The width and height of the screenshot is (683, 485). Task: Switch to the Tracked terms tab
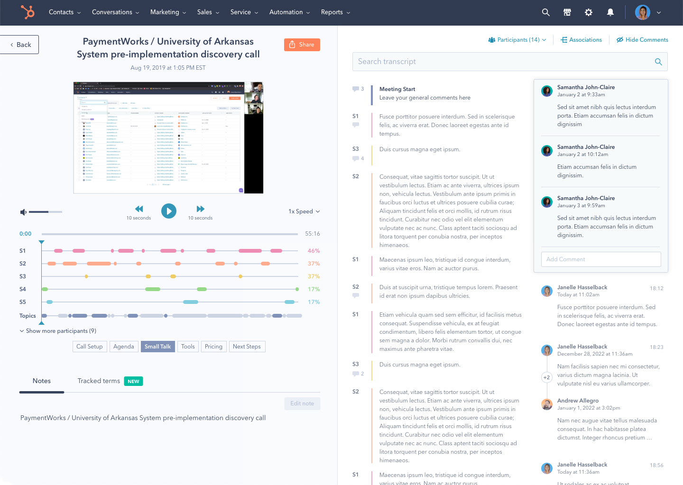point(99,381)
